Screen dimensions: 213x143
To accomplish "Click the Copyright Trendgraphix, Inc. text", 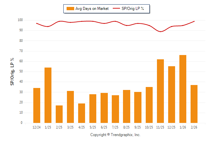I will point(115,135).
